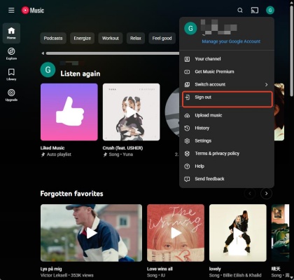Select the Energize chip
Image resolution: width=294 pixels, height=280 pixels.
pos(82,38)
